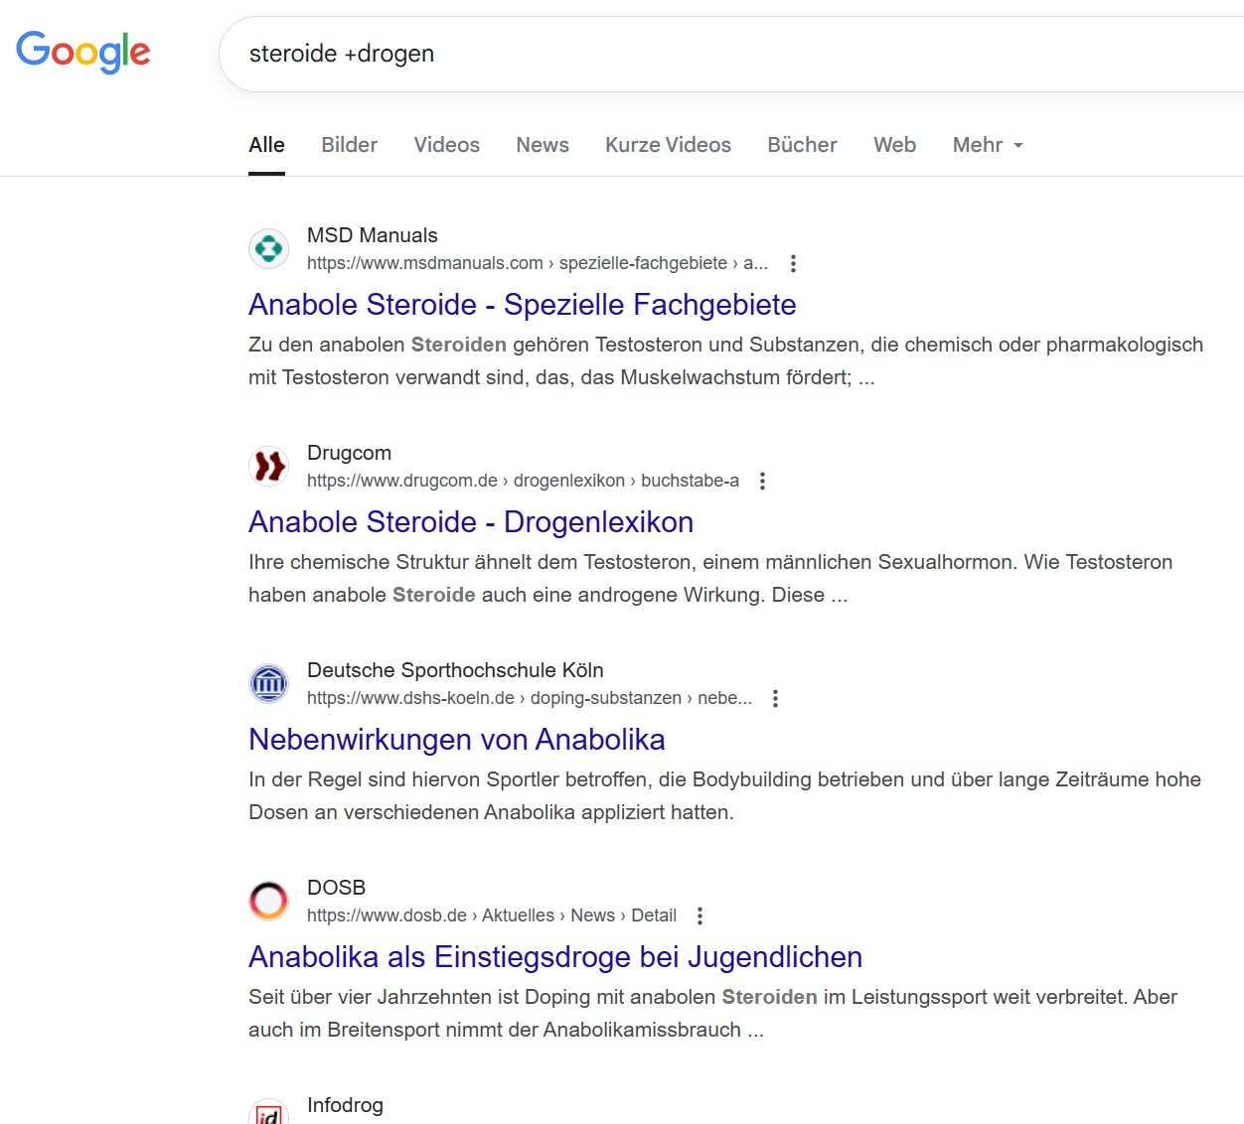The image size is (1244, 1124).
Task: Select the Alle results tab
Action: tap(266, 145)
